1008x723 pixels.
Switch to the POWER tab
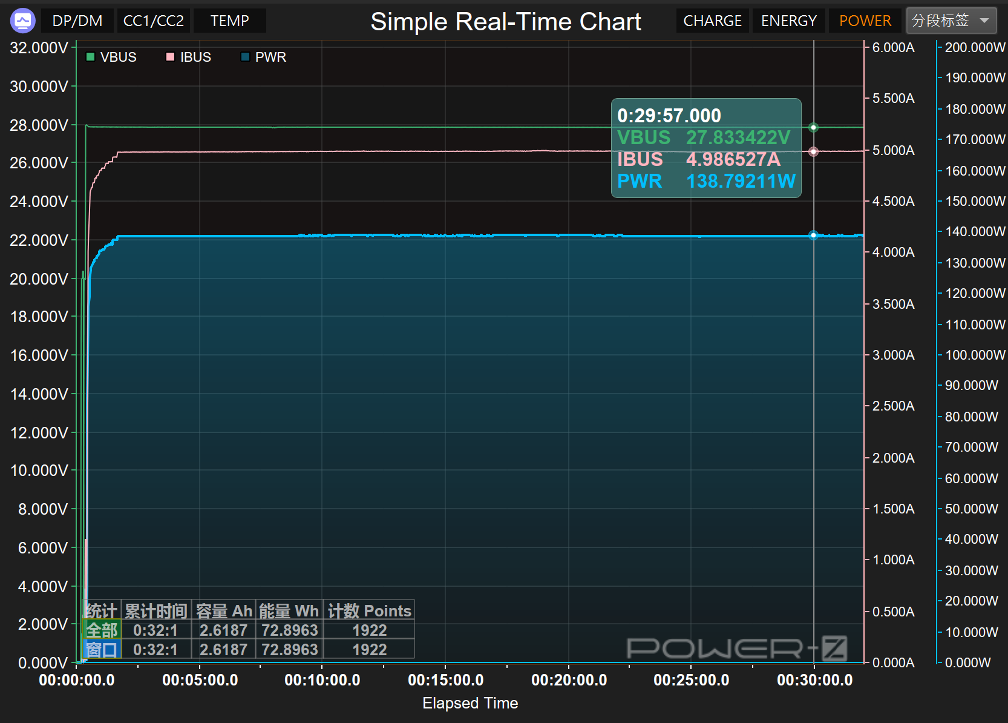click(865, 21)
